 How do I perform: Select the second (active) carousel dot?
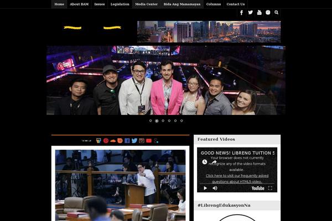tap(157, 121)
